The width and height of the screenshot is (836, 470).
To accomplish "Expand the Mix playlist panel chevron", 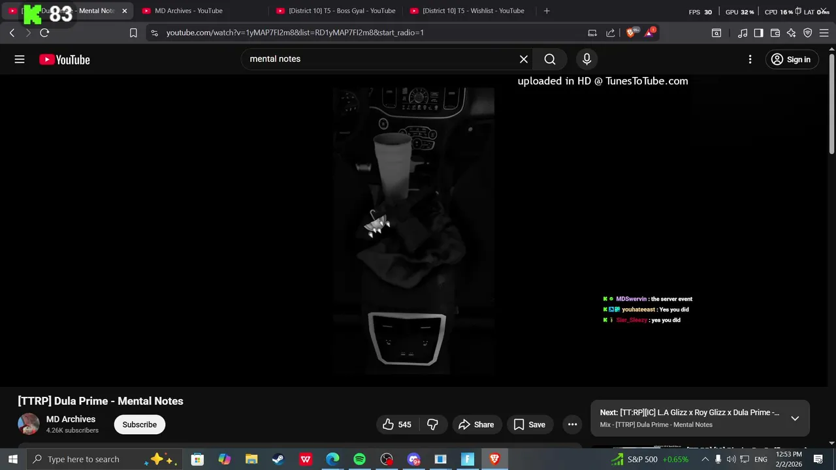I will pyautogui.click(x=795, y=418).
